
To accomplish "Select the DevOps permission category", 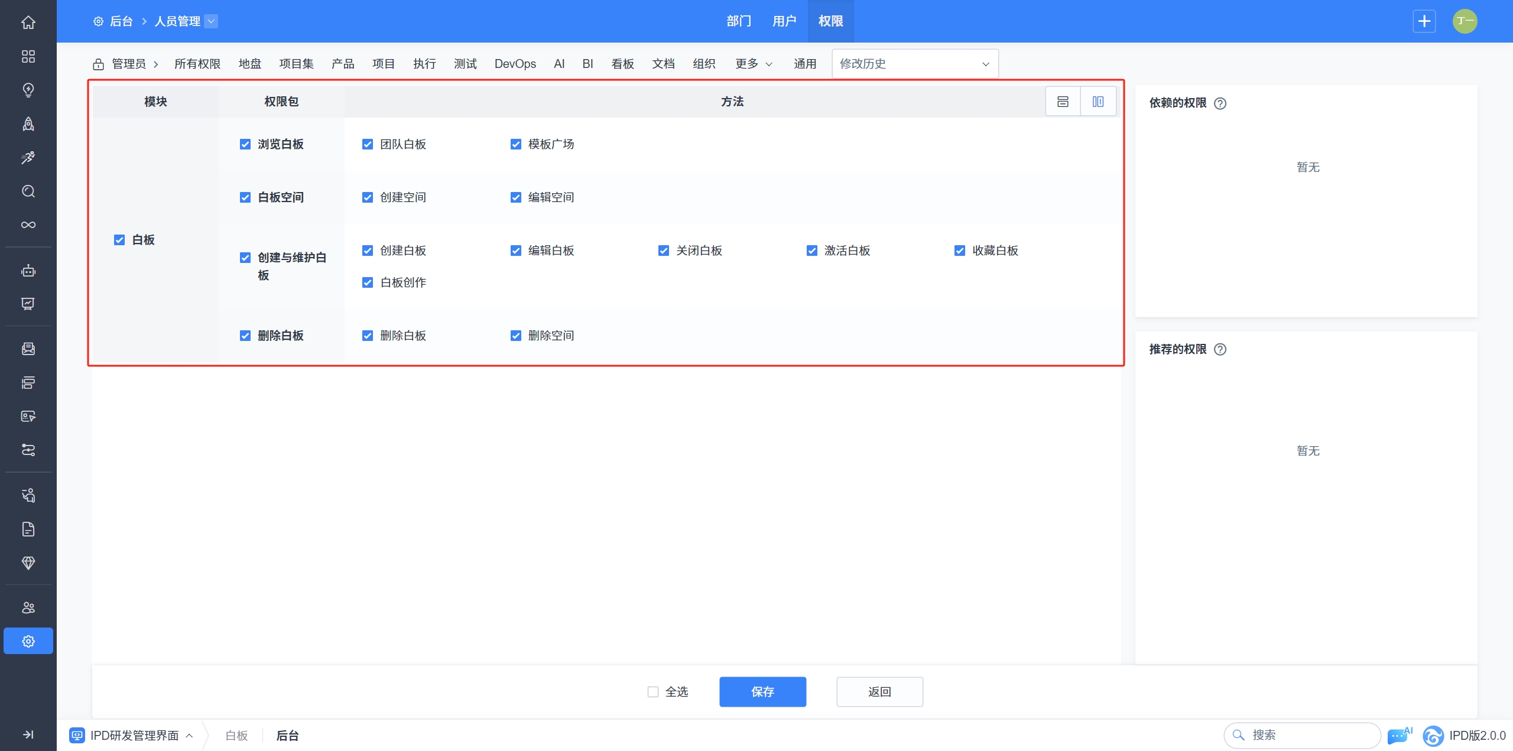I will point(515,64).
